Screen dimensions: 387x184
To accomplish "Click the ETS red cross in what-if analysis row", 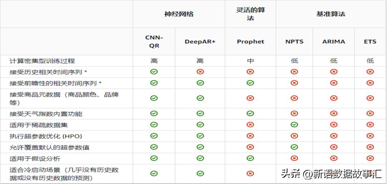I will click(x=370, y=158).
